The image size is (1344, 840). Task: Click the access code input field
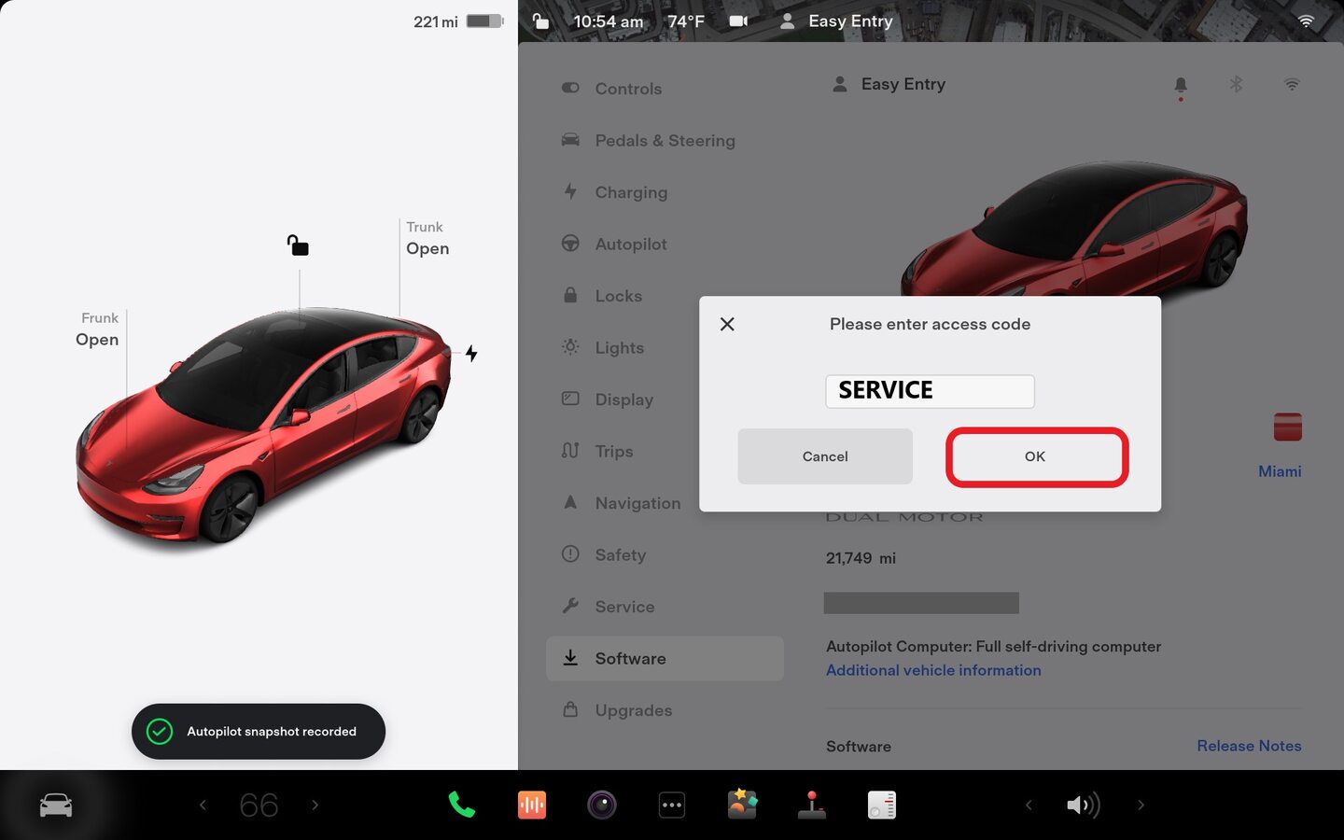click(930, 391)
